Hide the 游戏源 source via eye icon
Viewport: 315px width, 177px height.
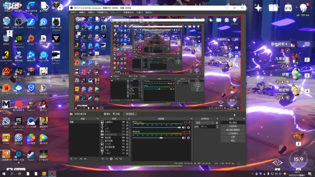coord(123,138)
